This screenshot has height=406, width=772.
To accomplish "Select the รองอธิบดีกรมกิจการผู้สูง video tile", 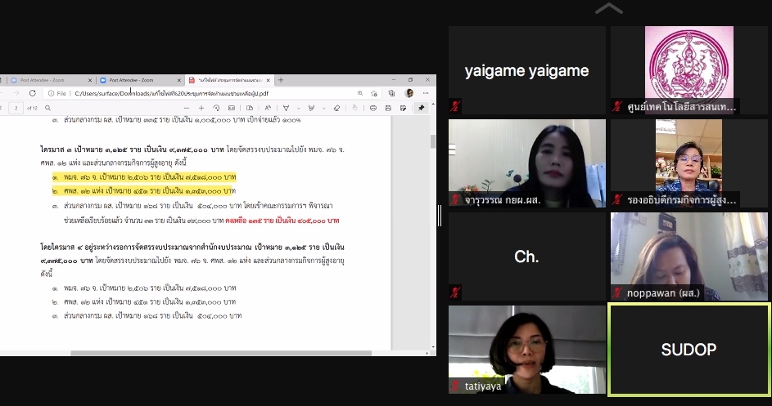I will [x=688, y=163].
